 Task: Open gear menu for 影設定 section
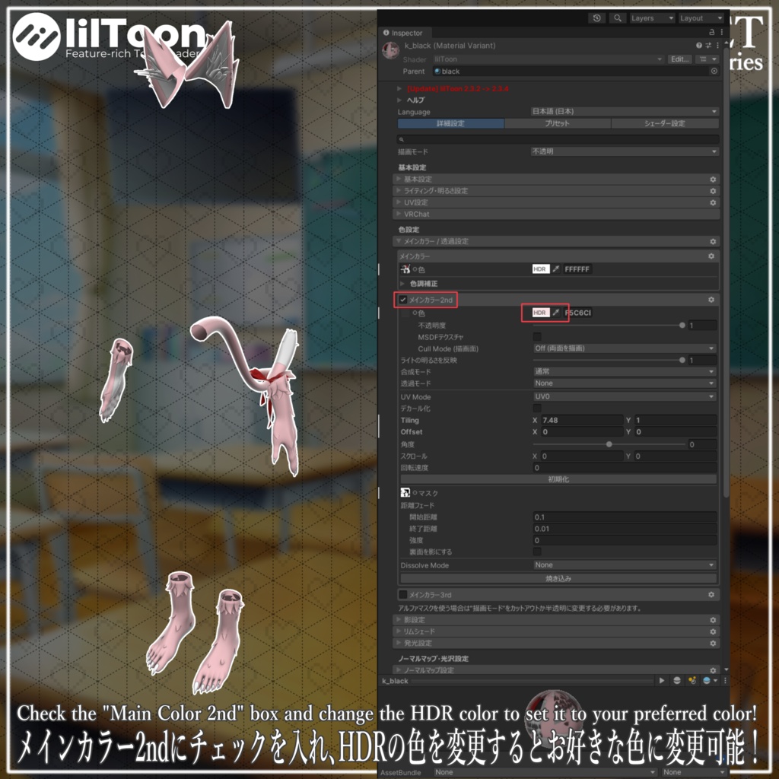[x=713, y=620]
